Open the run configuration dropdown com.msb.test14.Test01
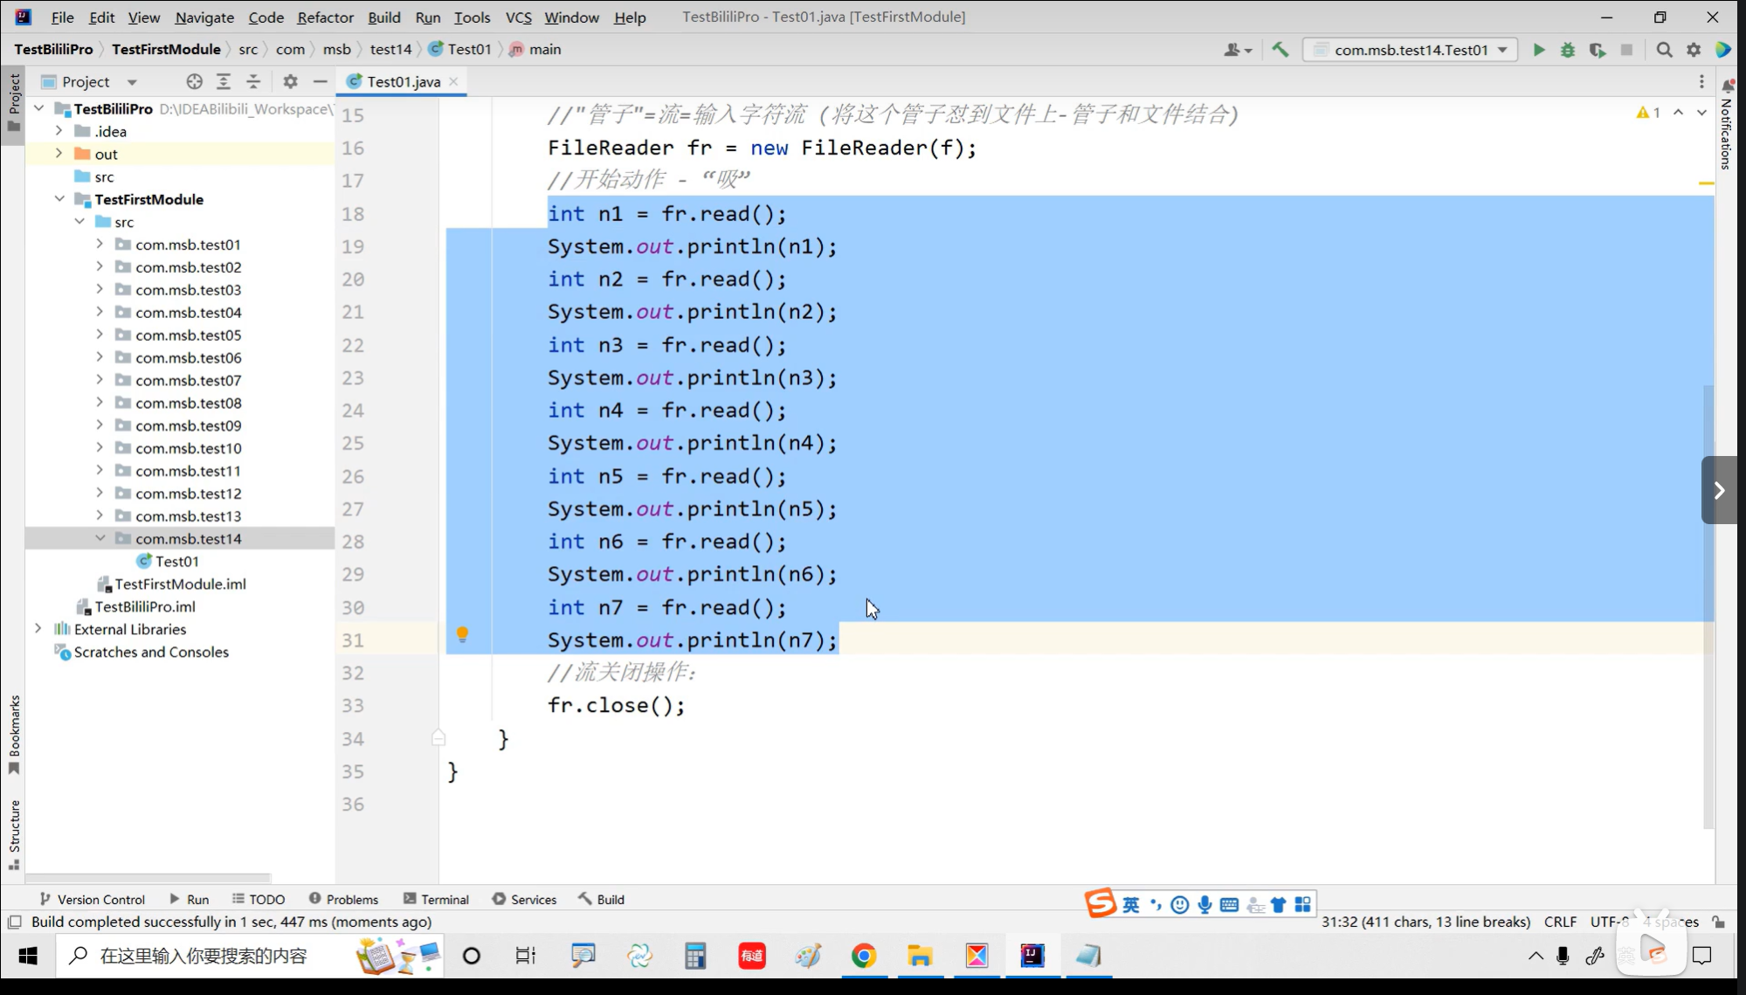The image size is (1746, 995). (x=1410, y=50)
